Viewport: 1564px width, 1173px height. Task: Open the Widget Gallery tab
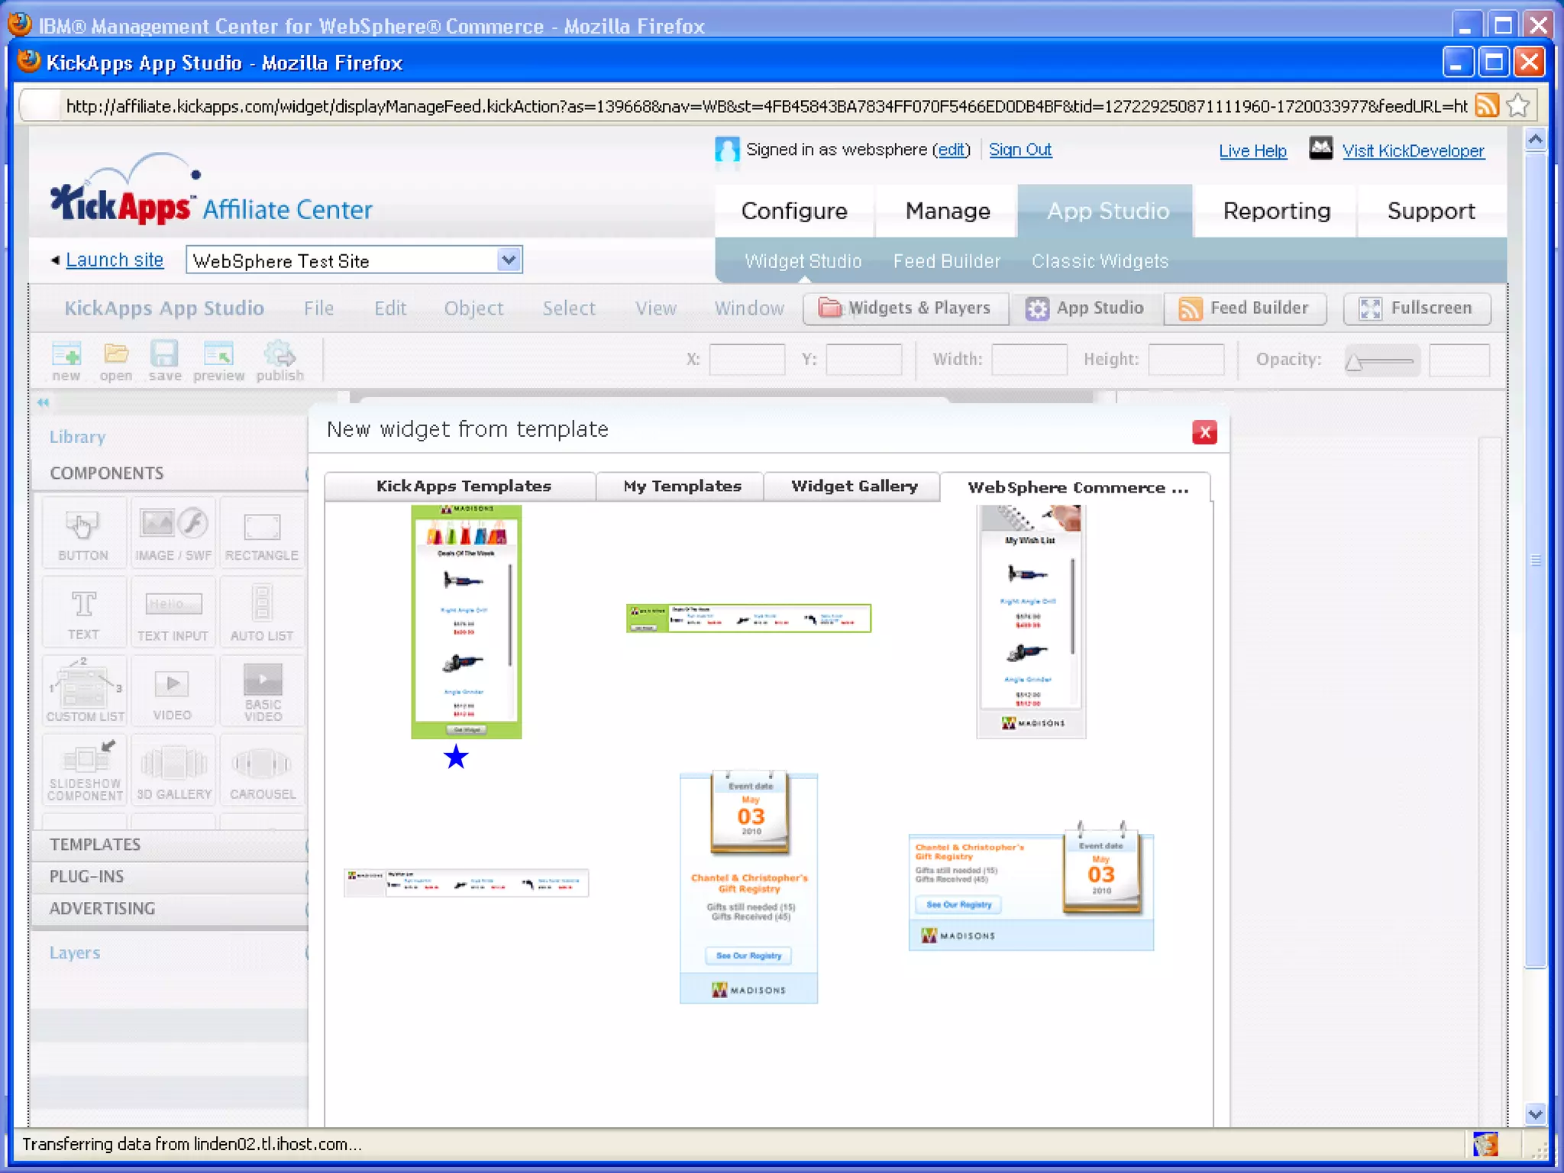[854, 486]
